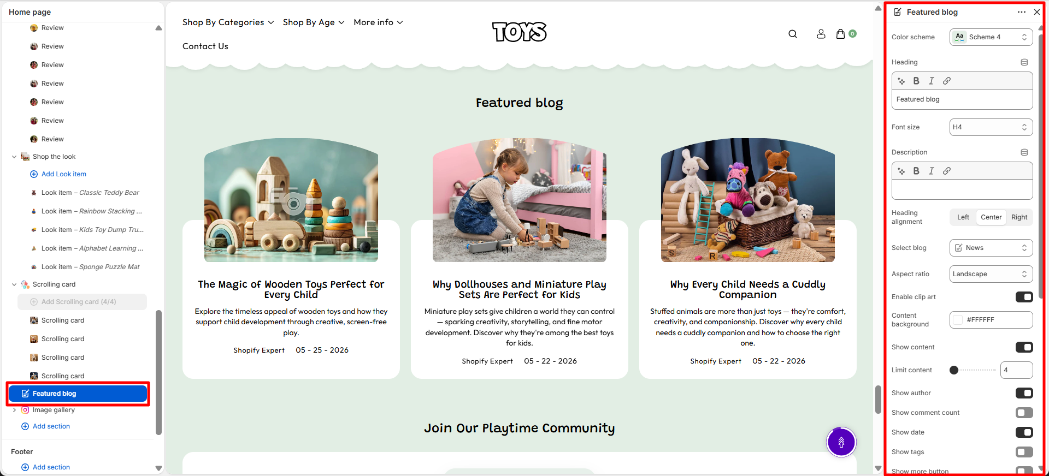
Task: Open The Magic of Wooden Toys article title
Action: [291, 289]
